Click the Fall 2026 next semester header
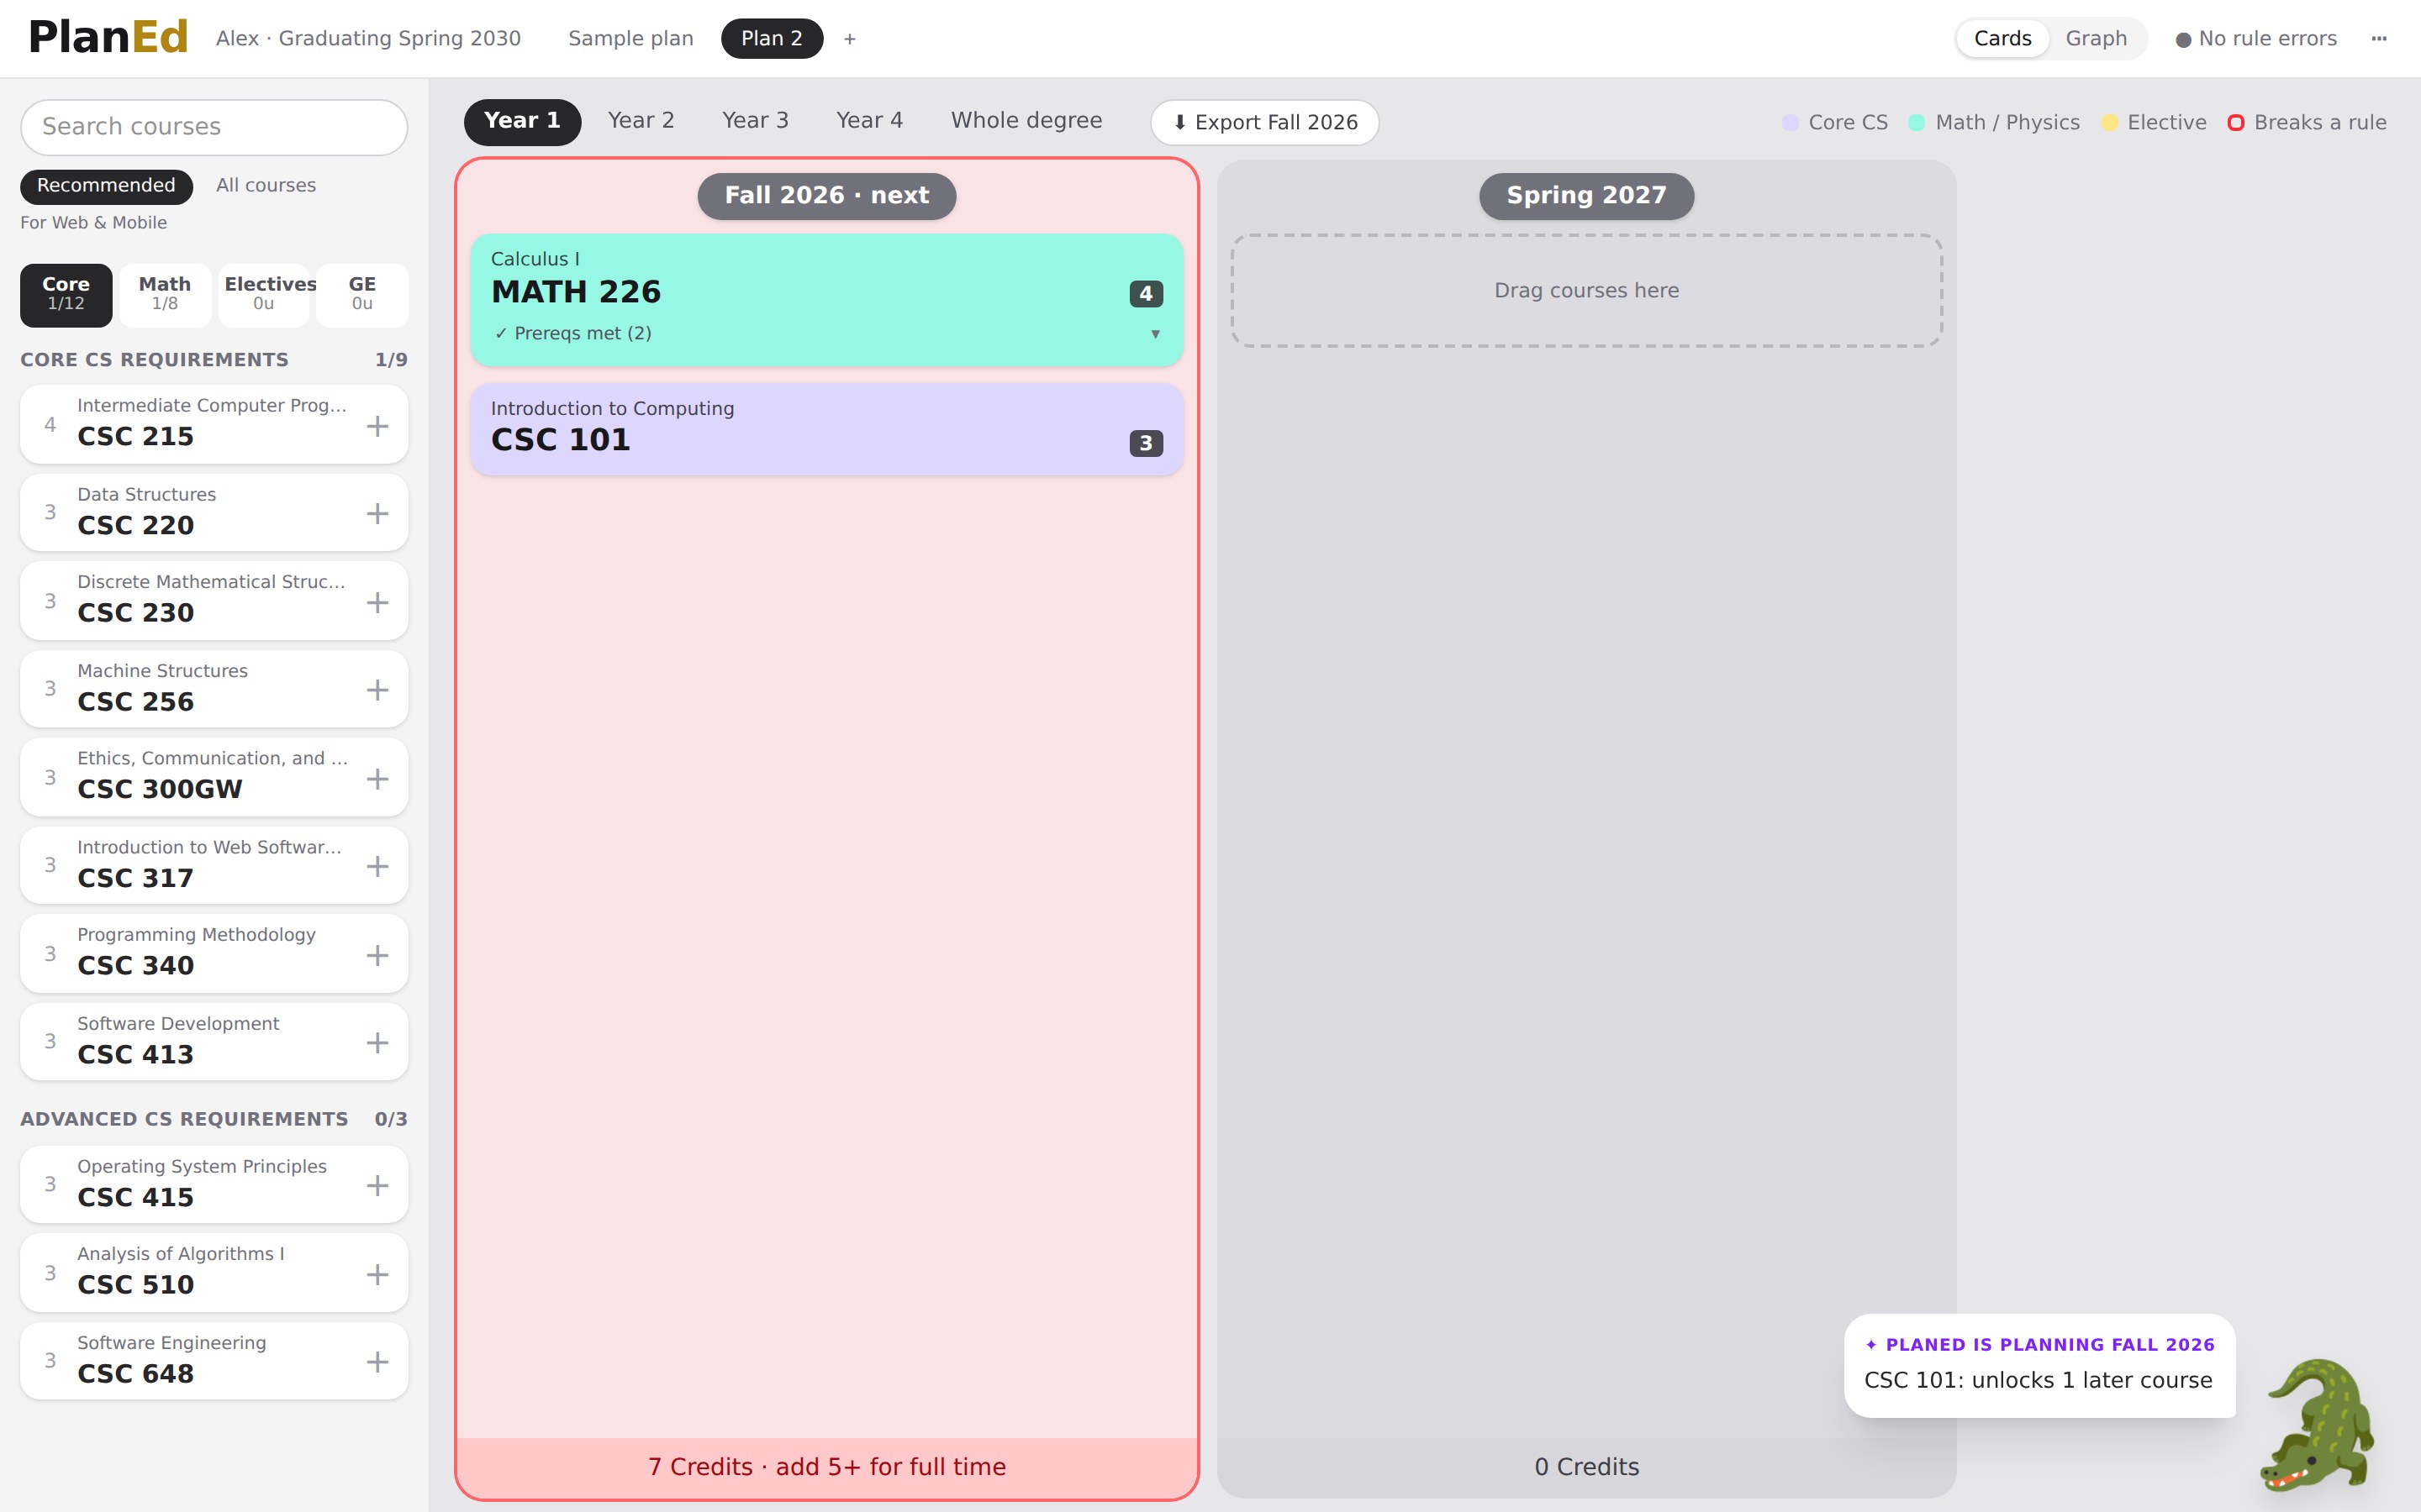Viewport: 2421px width, 1512px height. [826, 196]
